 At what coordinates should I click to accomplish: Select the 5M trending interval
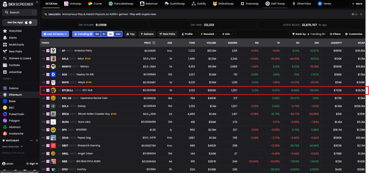[x=97, y=34]
